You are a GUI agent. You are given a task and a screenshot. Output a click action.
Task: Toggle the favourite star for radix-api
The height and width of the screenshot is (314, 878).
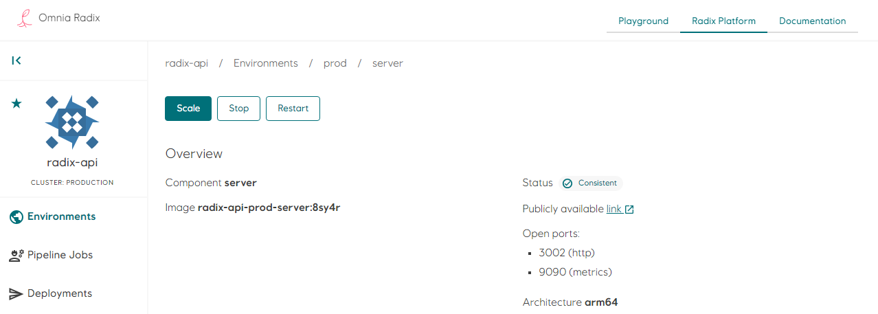(x=16, y=103)
